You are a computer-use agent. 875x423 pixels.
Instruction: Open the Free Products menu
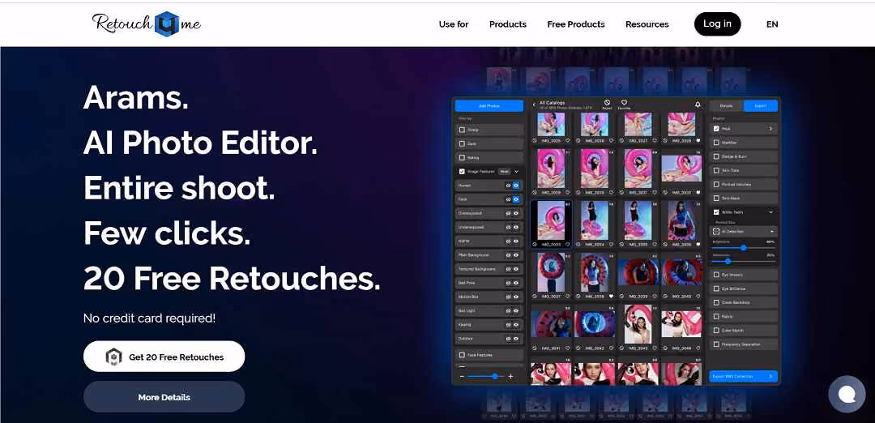[576, 24]
